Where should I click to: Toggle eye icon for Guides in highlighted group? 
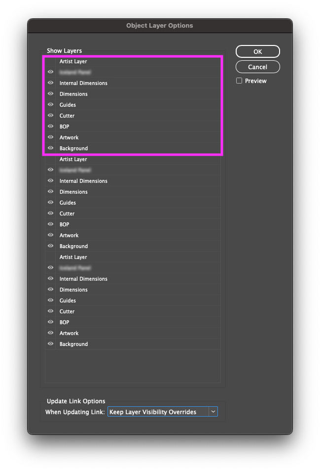(x=50, y=105)
